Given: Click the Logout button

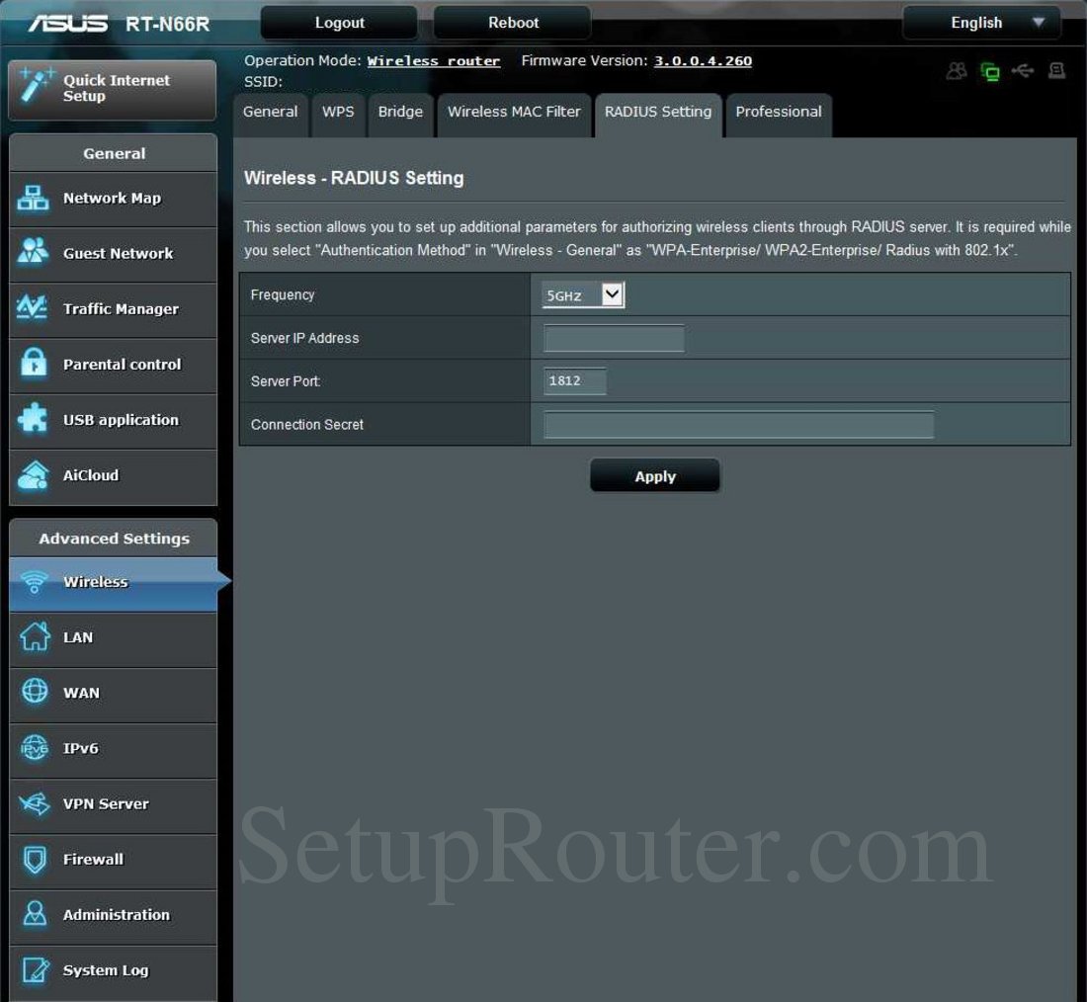Looking at the screenshot, I should click(339, 23).
